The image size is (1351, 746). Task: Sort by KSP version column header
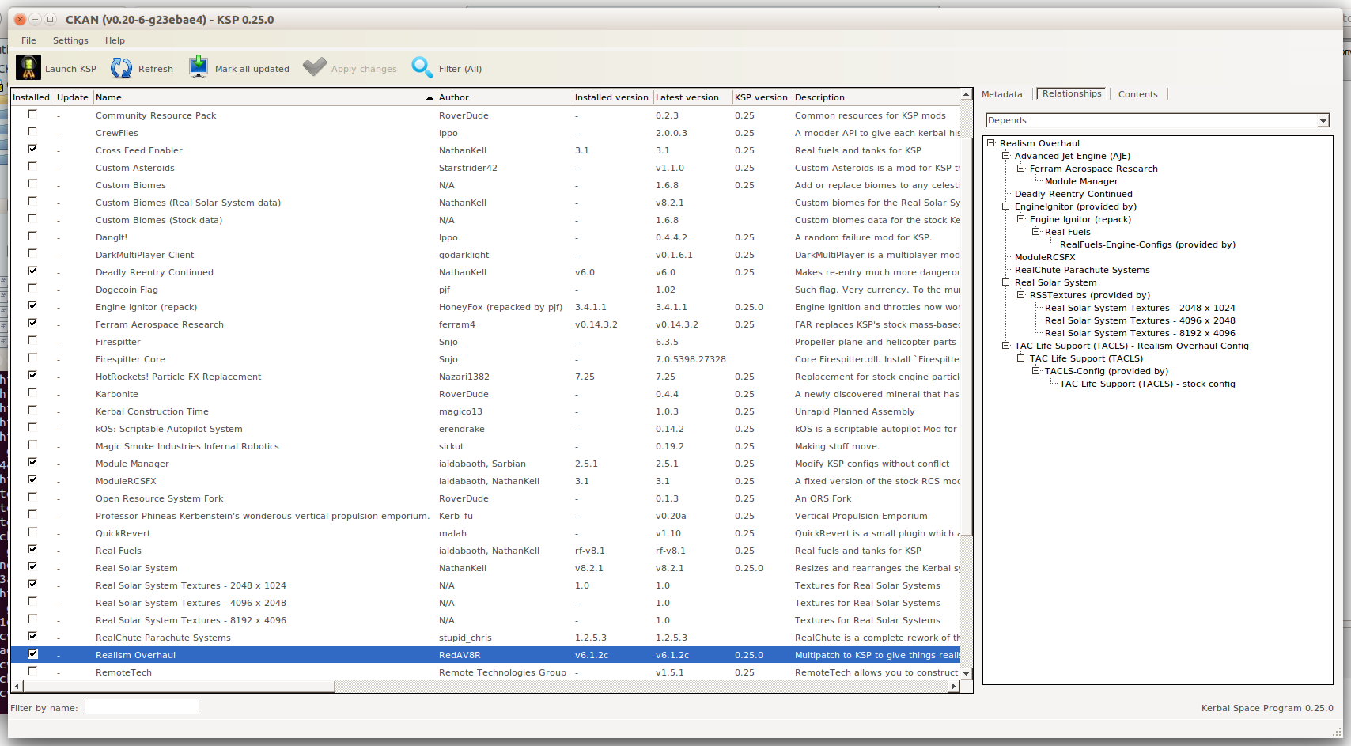(x=761, y=97)
